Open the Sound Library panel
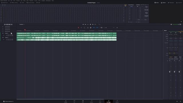The width and height of the screenshot is (183, 103). (30, 3)
